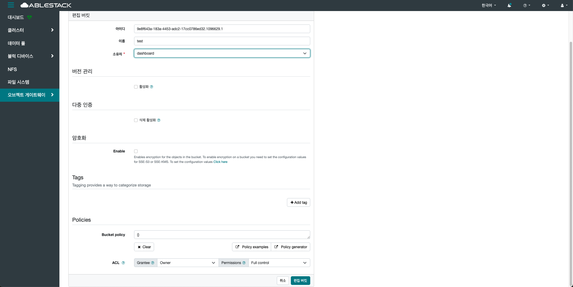
Task: Tick the encryption Enable checkbox
Action: tap(136, 151)
